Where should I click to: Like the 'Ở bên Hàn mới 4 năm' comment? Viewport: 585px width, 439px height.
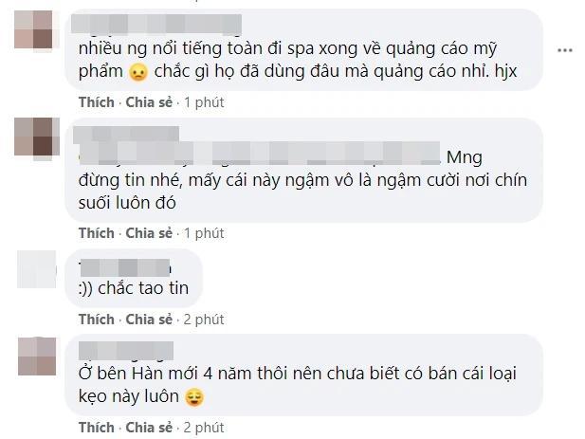(97, 426)
